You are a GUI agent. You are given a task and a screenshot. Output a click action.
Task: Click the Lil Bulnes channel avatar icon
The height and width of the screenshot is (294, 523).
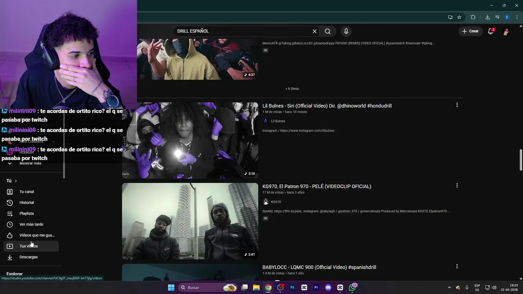[x=266, y=121]
